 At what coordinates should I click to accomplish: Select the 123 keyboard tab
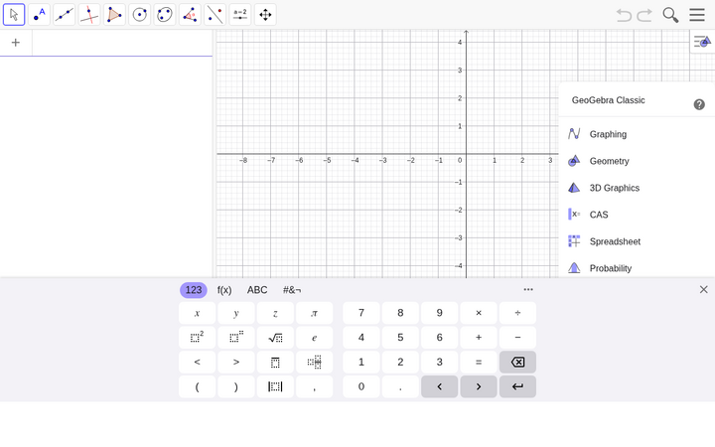tap(194, 290)
